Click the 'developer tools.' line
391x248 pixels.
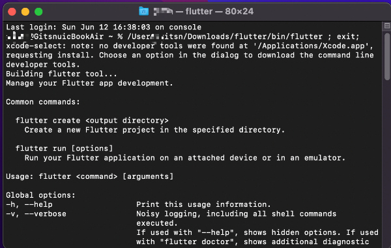pyautogui.click(x=43, y=65)
